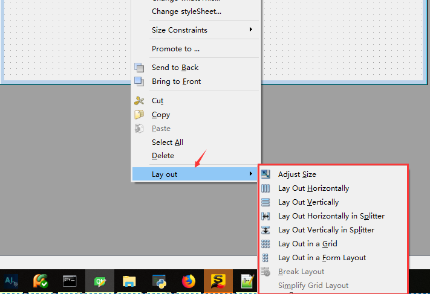Choose Change styleSheet... from the menu
The width and height of the screenshot is (430, 294).
[186, 11]
